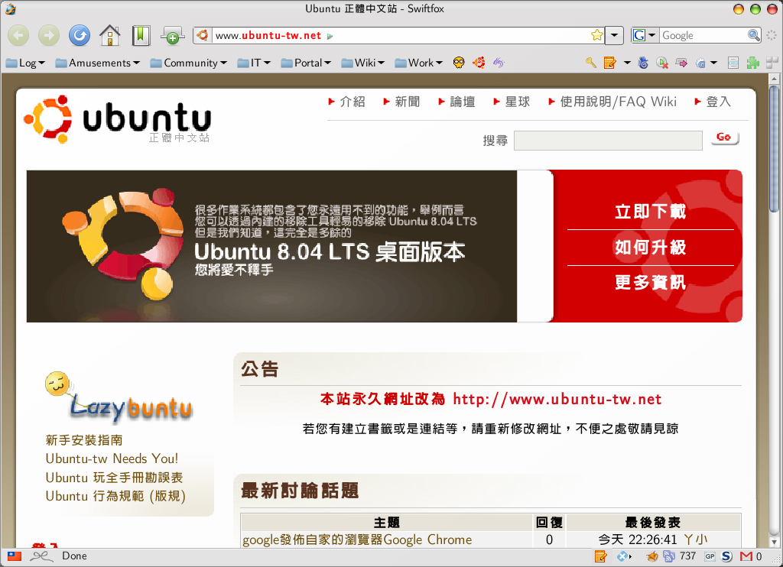783x567 pixels.
Task: Click the ScrapBook icon in the status bar
Action: click(x=601, y=556)
